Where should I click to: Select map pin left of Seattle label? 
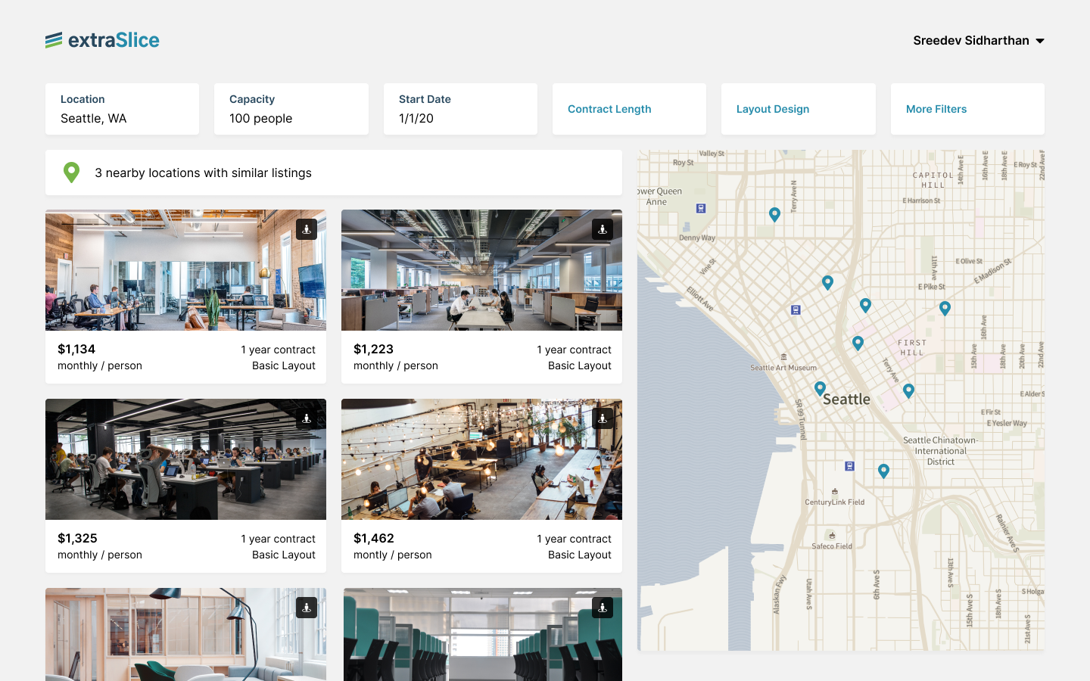pos(820,388)
